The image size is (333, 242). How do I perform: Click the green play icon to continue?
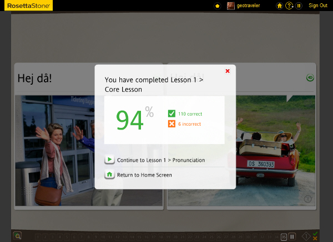coord(109,159)
